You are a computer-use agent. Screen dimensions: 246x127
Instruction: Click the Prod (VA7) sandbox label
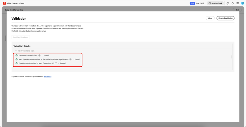coord(200,3)
